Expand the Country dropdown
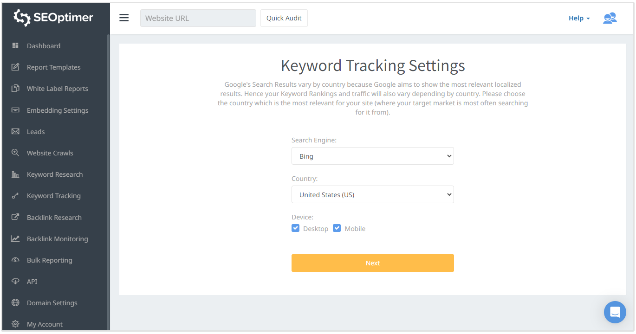This screenshot has height=334, width=636. click(x=372, y=194)
